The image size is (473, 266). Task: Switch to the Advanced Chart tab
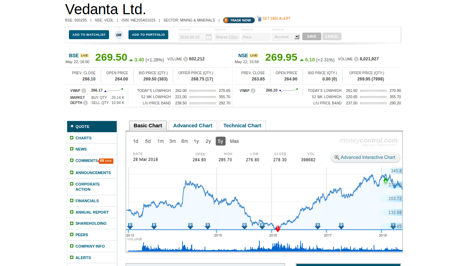(193, 126)
